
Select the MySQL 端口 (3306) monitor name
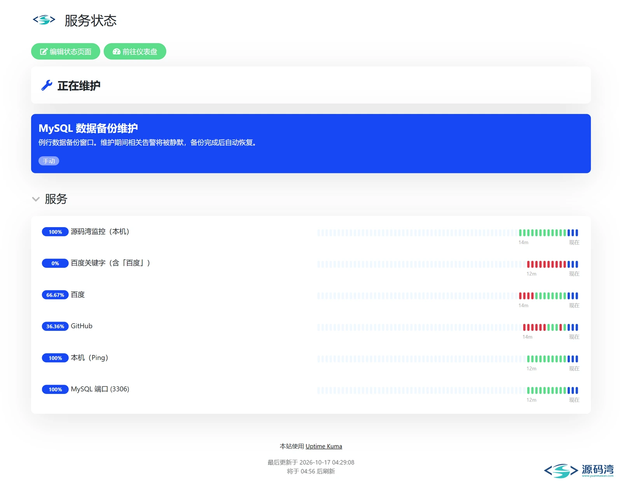[x=100, y=389]
